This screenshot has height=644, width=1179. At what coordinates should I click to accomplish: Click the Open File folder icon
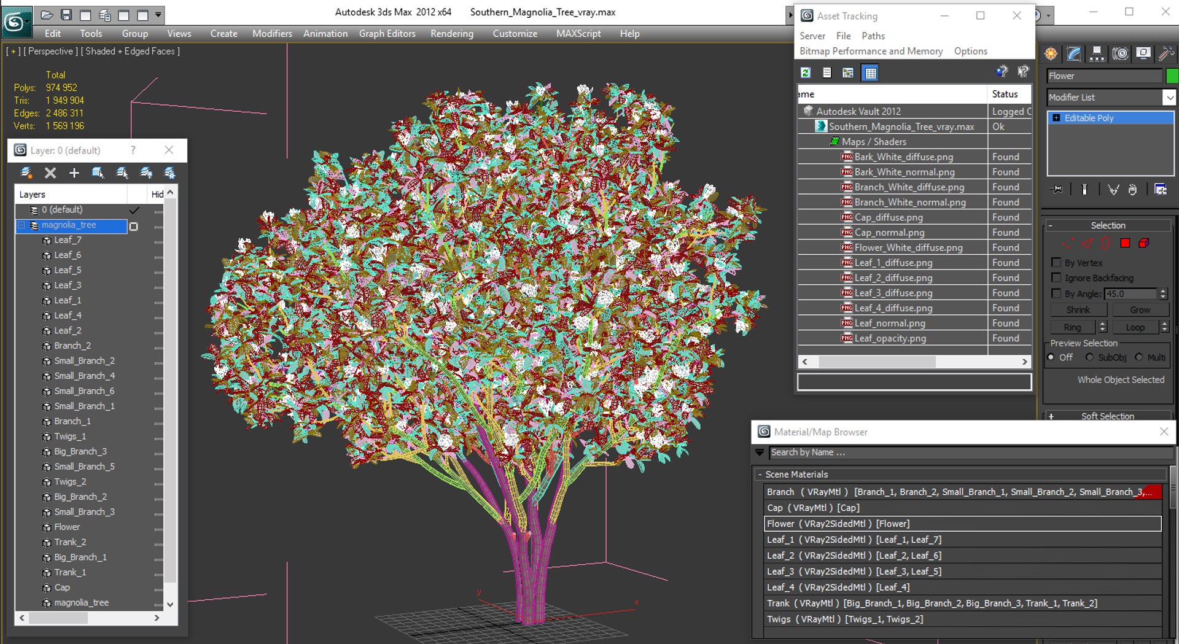[x=47, y=15]
